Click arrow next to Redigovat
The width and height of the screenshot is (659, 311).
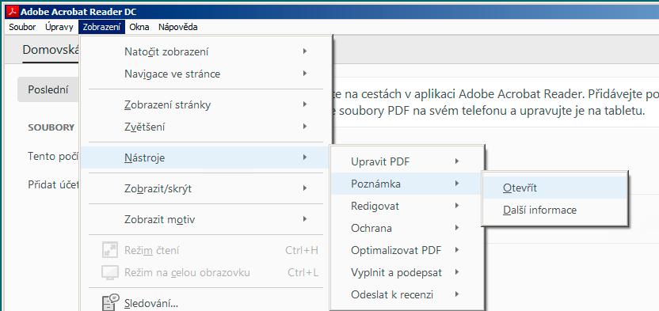(457, 206)
